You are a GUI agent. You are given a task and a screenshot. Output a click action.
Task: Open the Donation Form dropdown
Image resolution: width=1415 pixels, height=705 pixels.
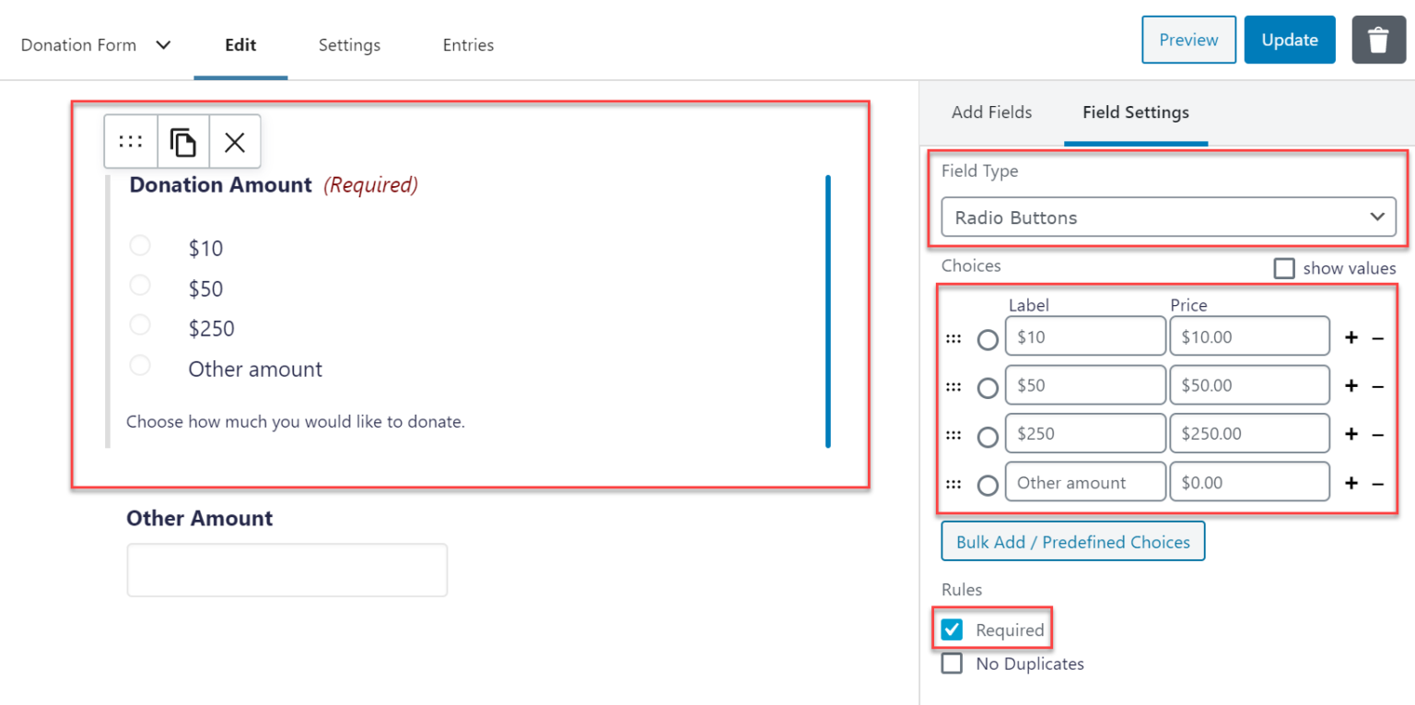(96, 44)
